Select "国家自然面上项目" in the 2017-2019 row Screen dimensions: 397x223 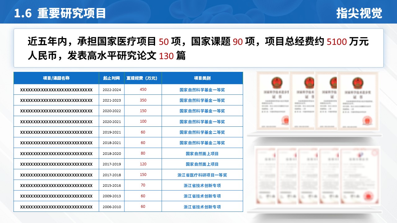coord(202,164)
